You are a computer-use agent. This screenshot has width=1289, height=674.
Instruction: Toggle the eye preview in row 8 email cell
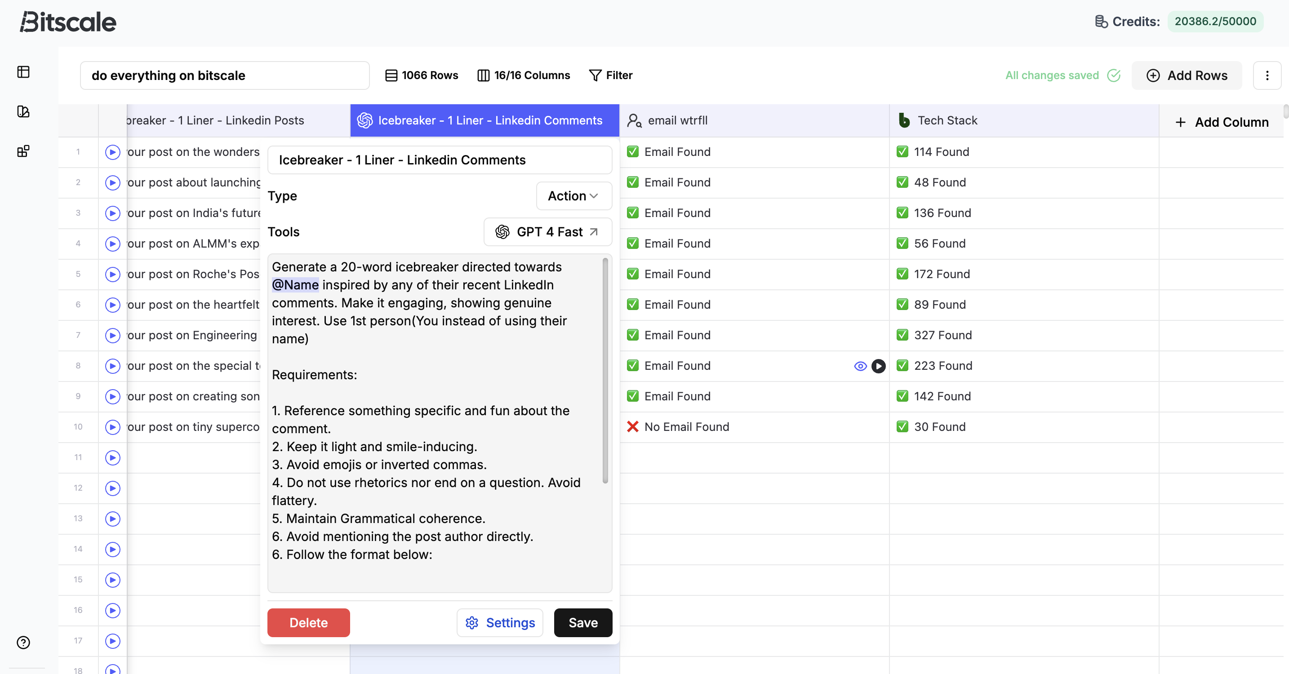[x=860, y=366]
